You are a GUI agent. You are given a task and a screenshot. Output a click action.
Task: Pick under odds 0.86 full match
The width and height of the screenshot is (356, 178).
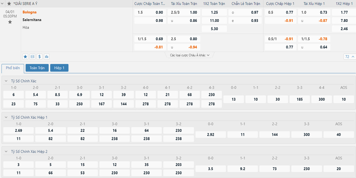coord(184,20)
